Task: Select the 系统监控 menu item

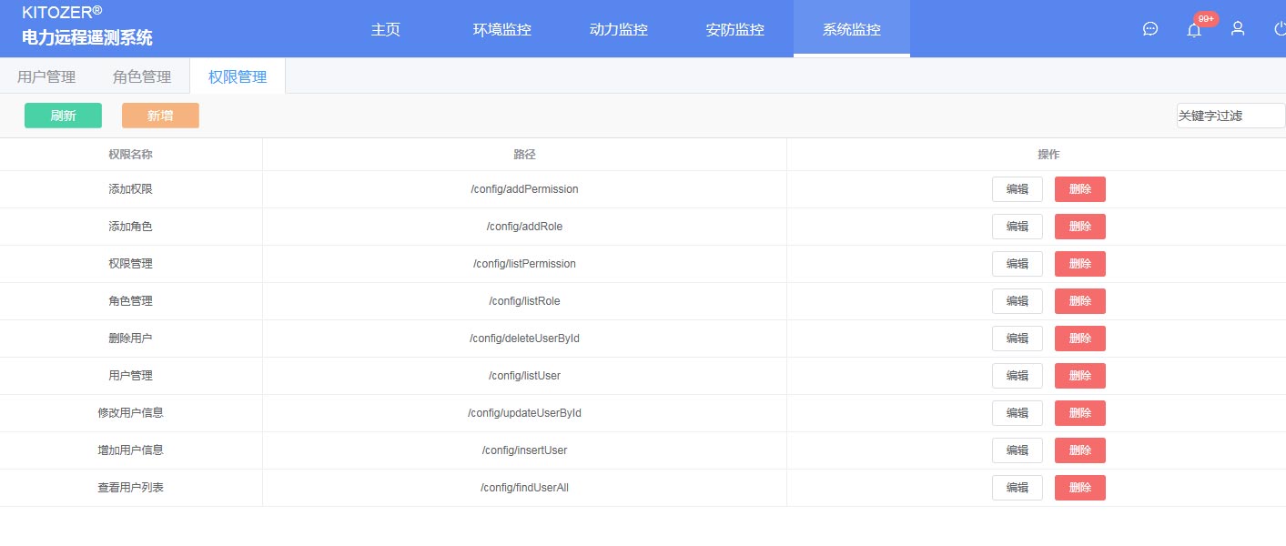Action: coord(851,29)
